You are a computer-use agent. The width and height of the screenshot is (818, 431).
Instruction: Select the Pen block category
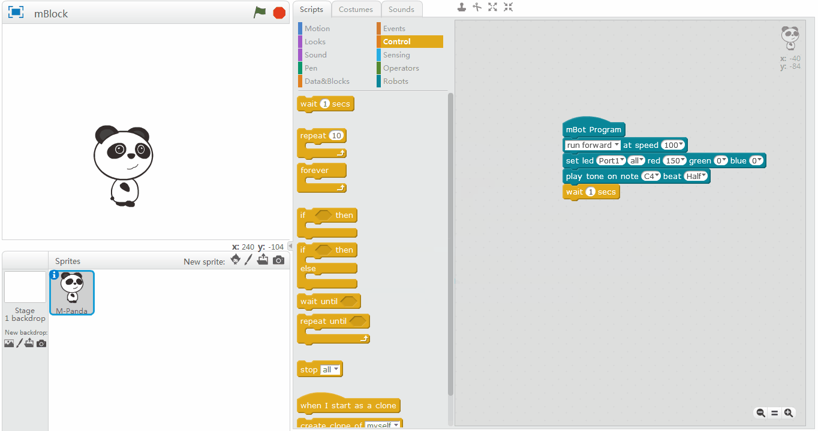click(311, 68)
